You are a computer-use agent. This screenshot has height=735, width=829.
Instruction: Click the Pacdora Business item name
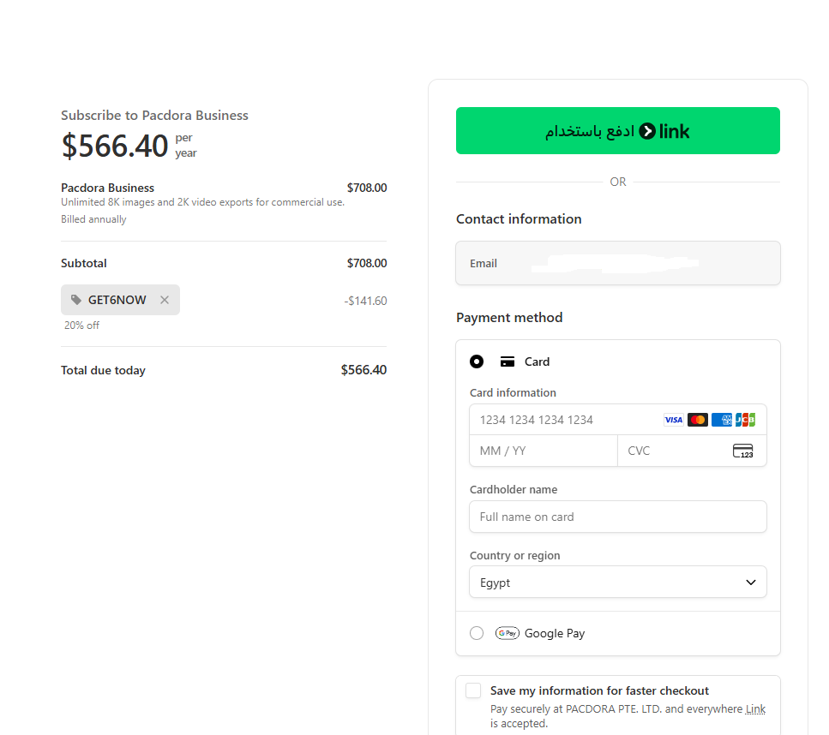pos(107,188)
